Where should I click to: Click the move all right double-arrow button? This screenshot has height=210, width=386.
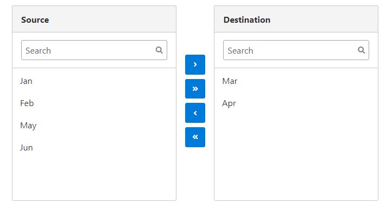point(195,89)
